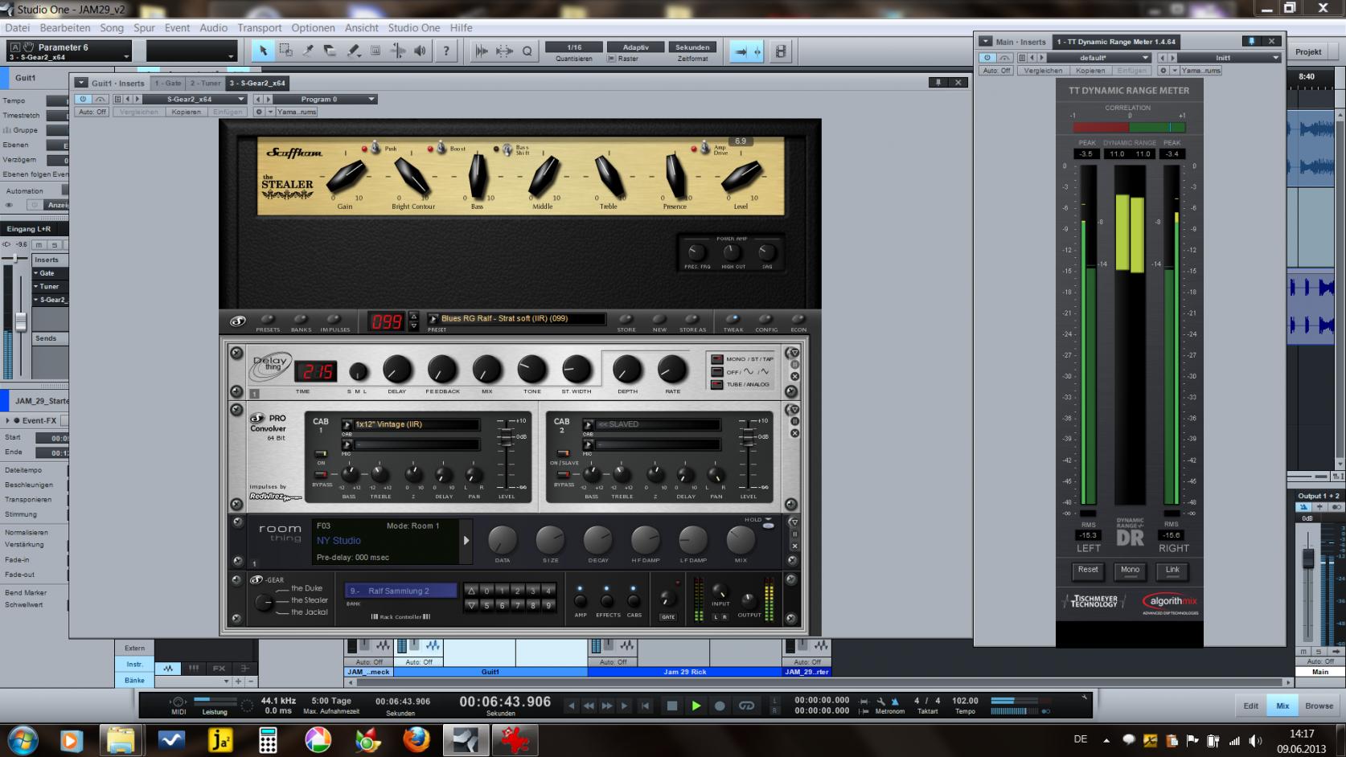Click Vergleichen in meter window
This screenshot has height=757, width=1346.
click(x=1043, y=70)
